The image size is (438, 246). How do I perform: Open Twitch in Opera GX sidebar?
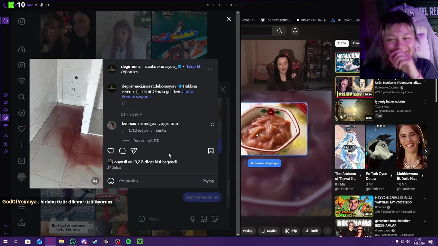tap(5, 102)
